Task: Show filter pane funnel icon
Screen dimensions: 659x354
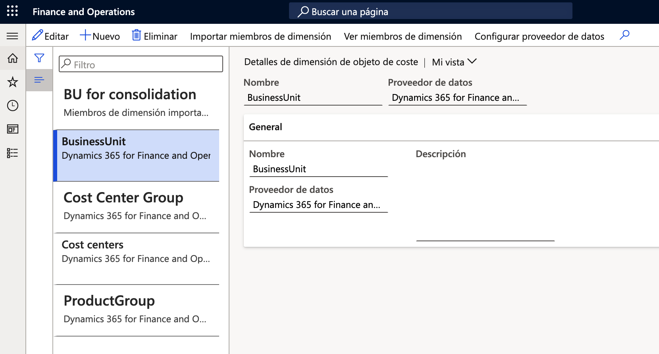Action: coord(39,58)
